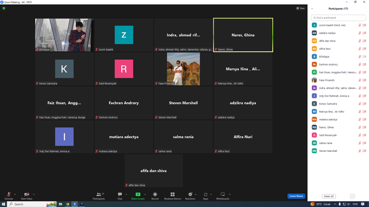The width and height of the screenshot is (369, 207).
Task: Select zoom baa04 (Host, me) in participant list
Action: [338, 25]
